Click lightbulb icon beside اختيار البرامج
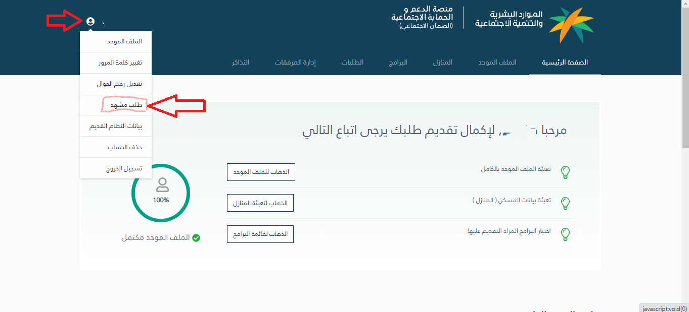 pos(566,234)
